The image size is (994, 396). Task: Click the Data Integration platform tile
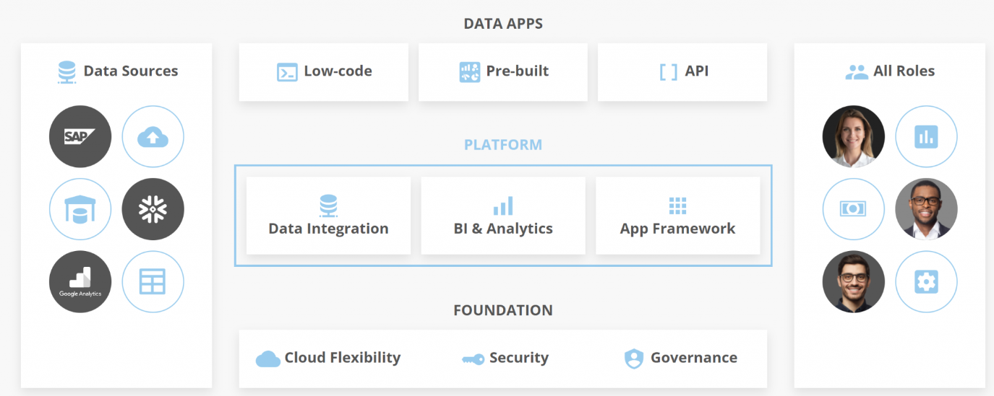tap(328, 216)
